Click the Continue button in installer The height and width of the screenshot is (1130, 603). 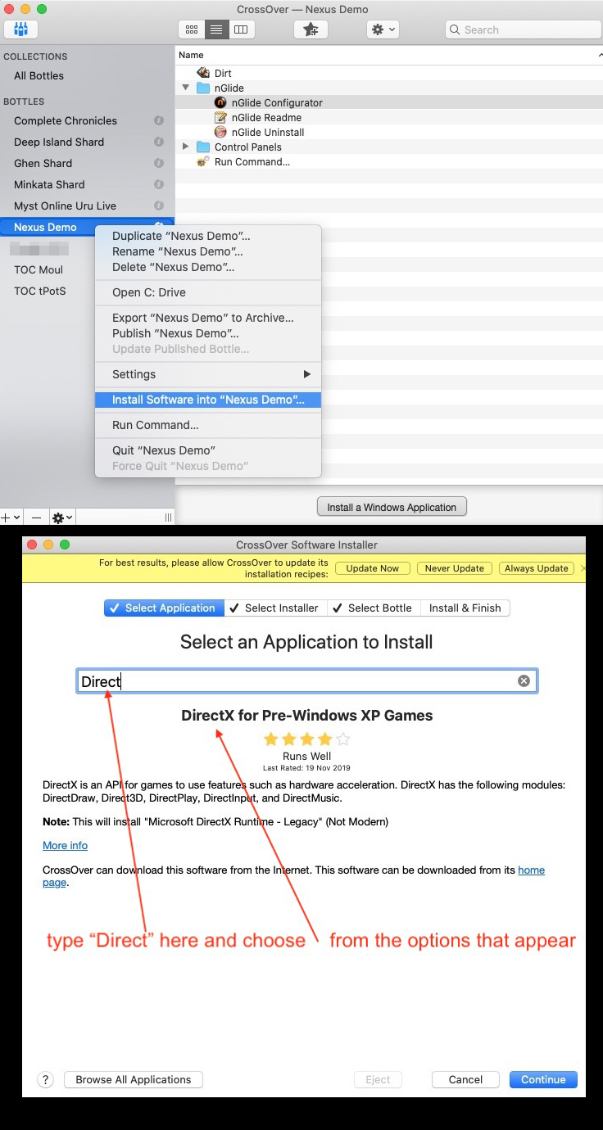click(543, 1079)
